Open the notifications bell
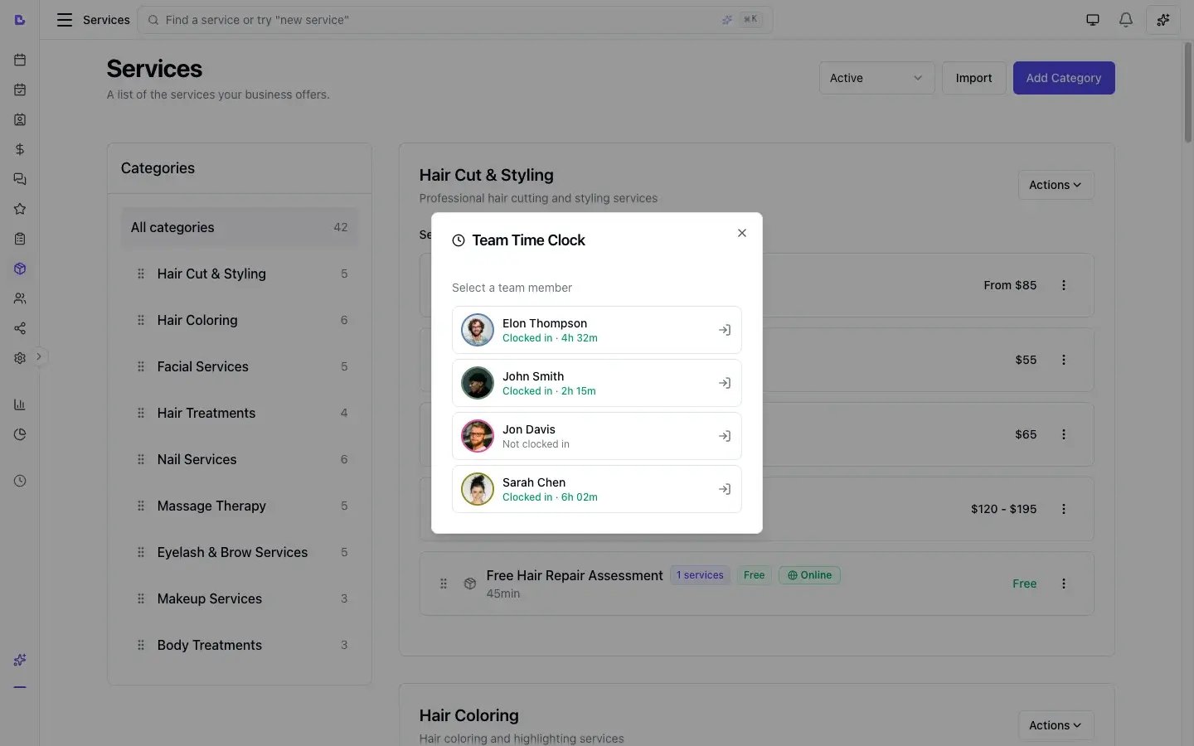This screenshot has height=746, width=1194. pyautogui.click(x=1126, y=20)
